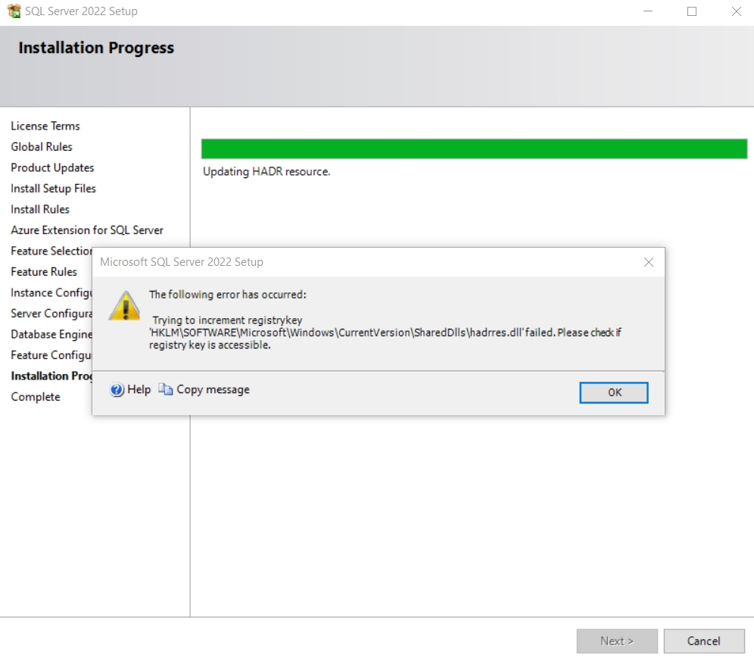Select the Complete step
This screenshot has width=754, height=659.
point(36,397)
